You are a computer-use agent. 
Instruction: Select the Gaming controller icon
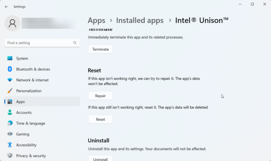pos(10,134)
